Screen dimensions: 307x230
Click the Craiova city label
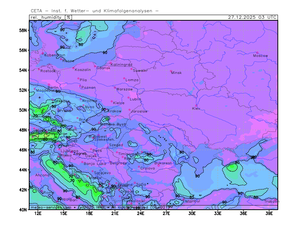[x=147, y=168]
